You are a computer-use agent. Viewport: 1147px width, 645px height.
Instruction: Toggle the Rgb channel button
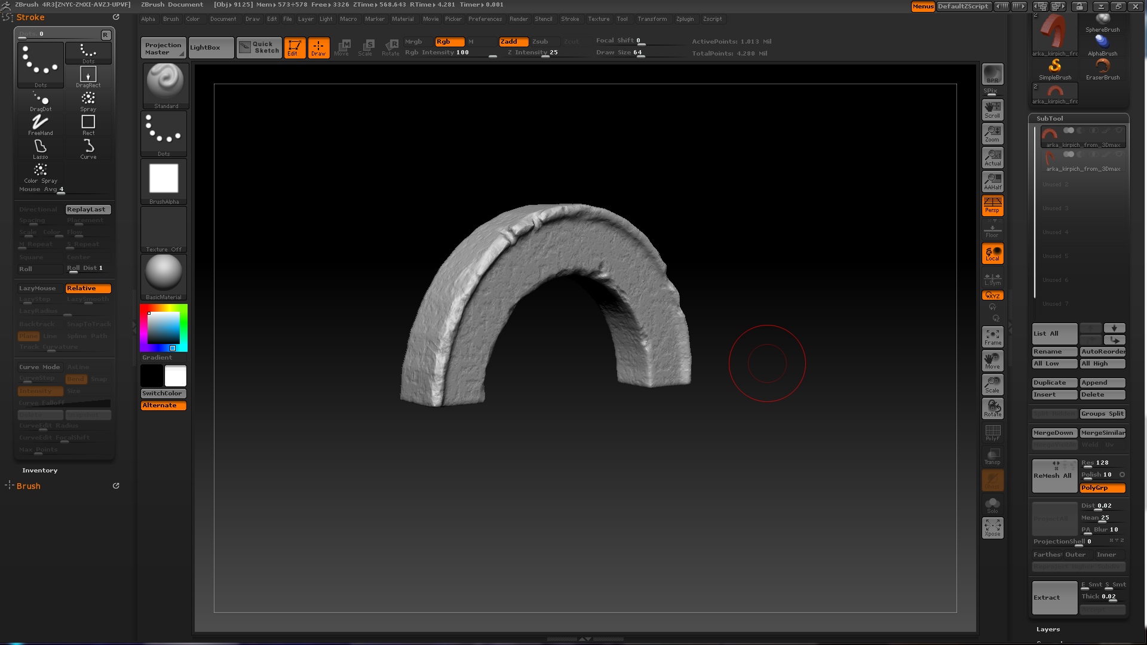coord(449,42)
